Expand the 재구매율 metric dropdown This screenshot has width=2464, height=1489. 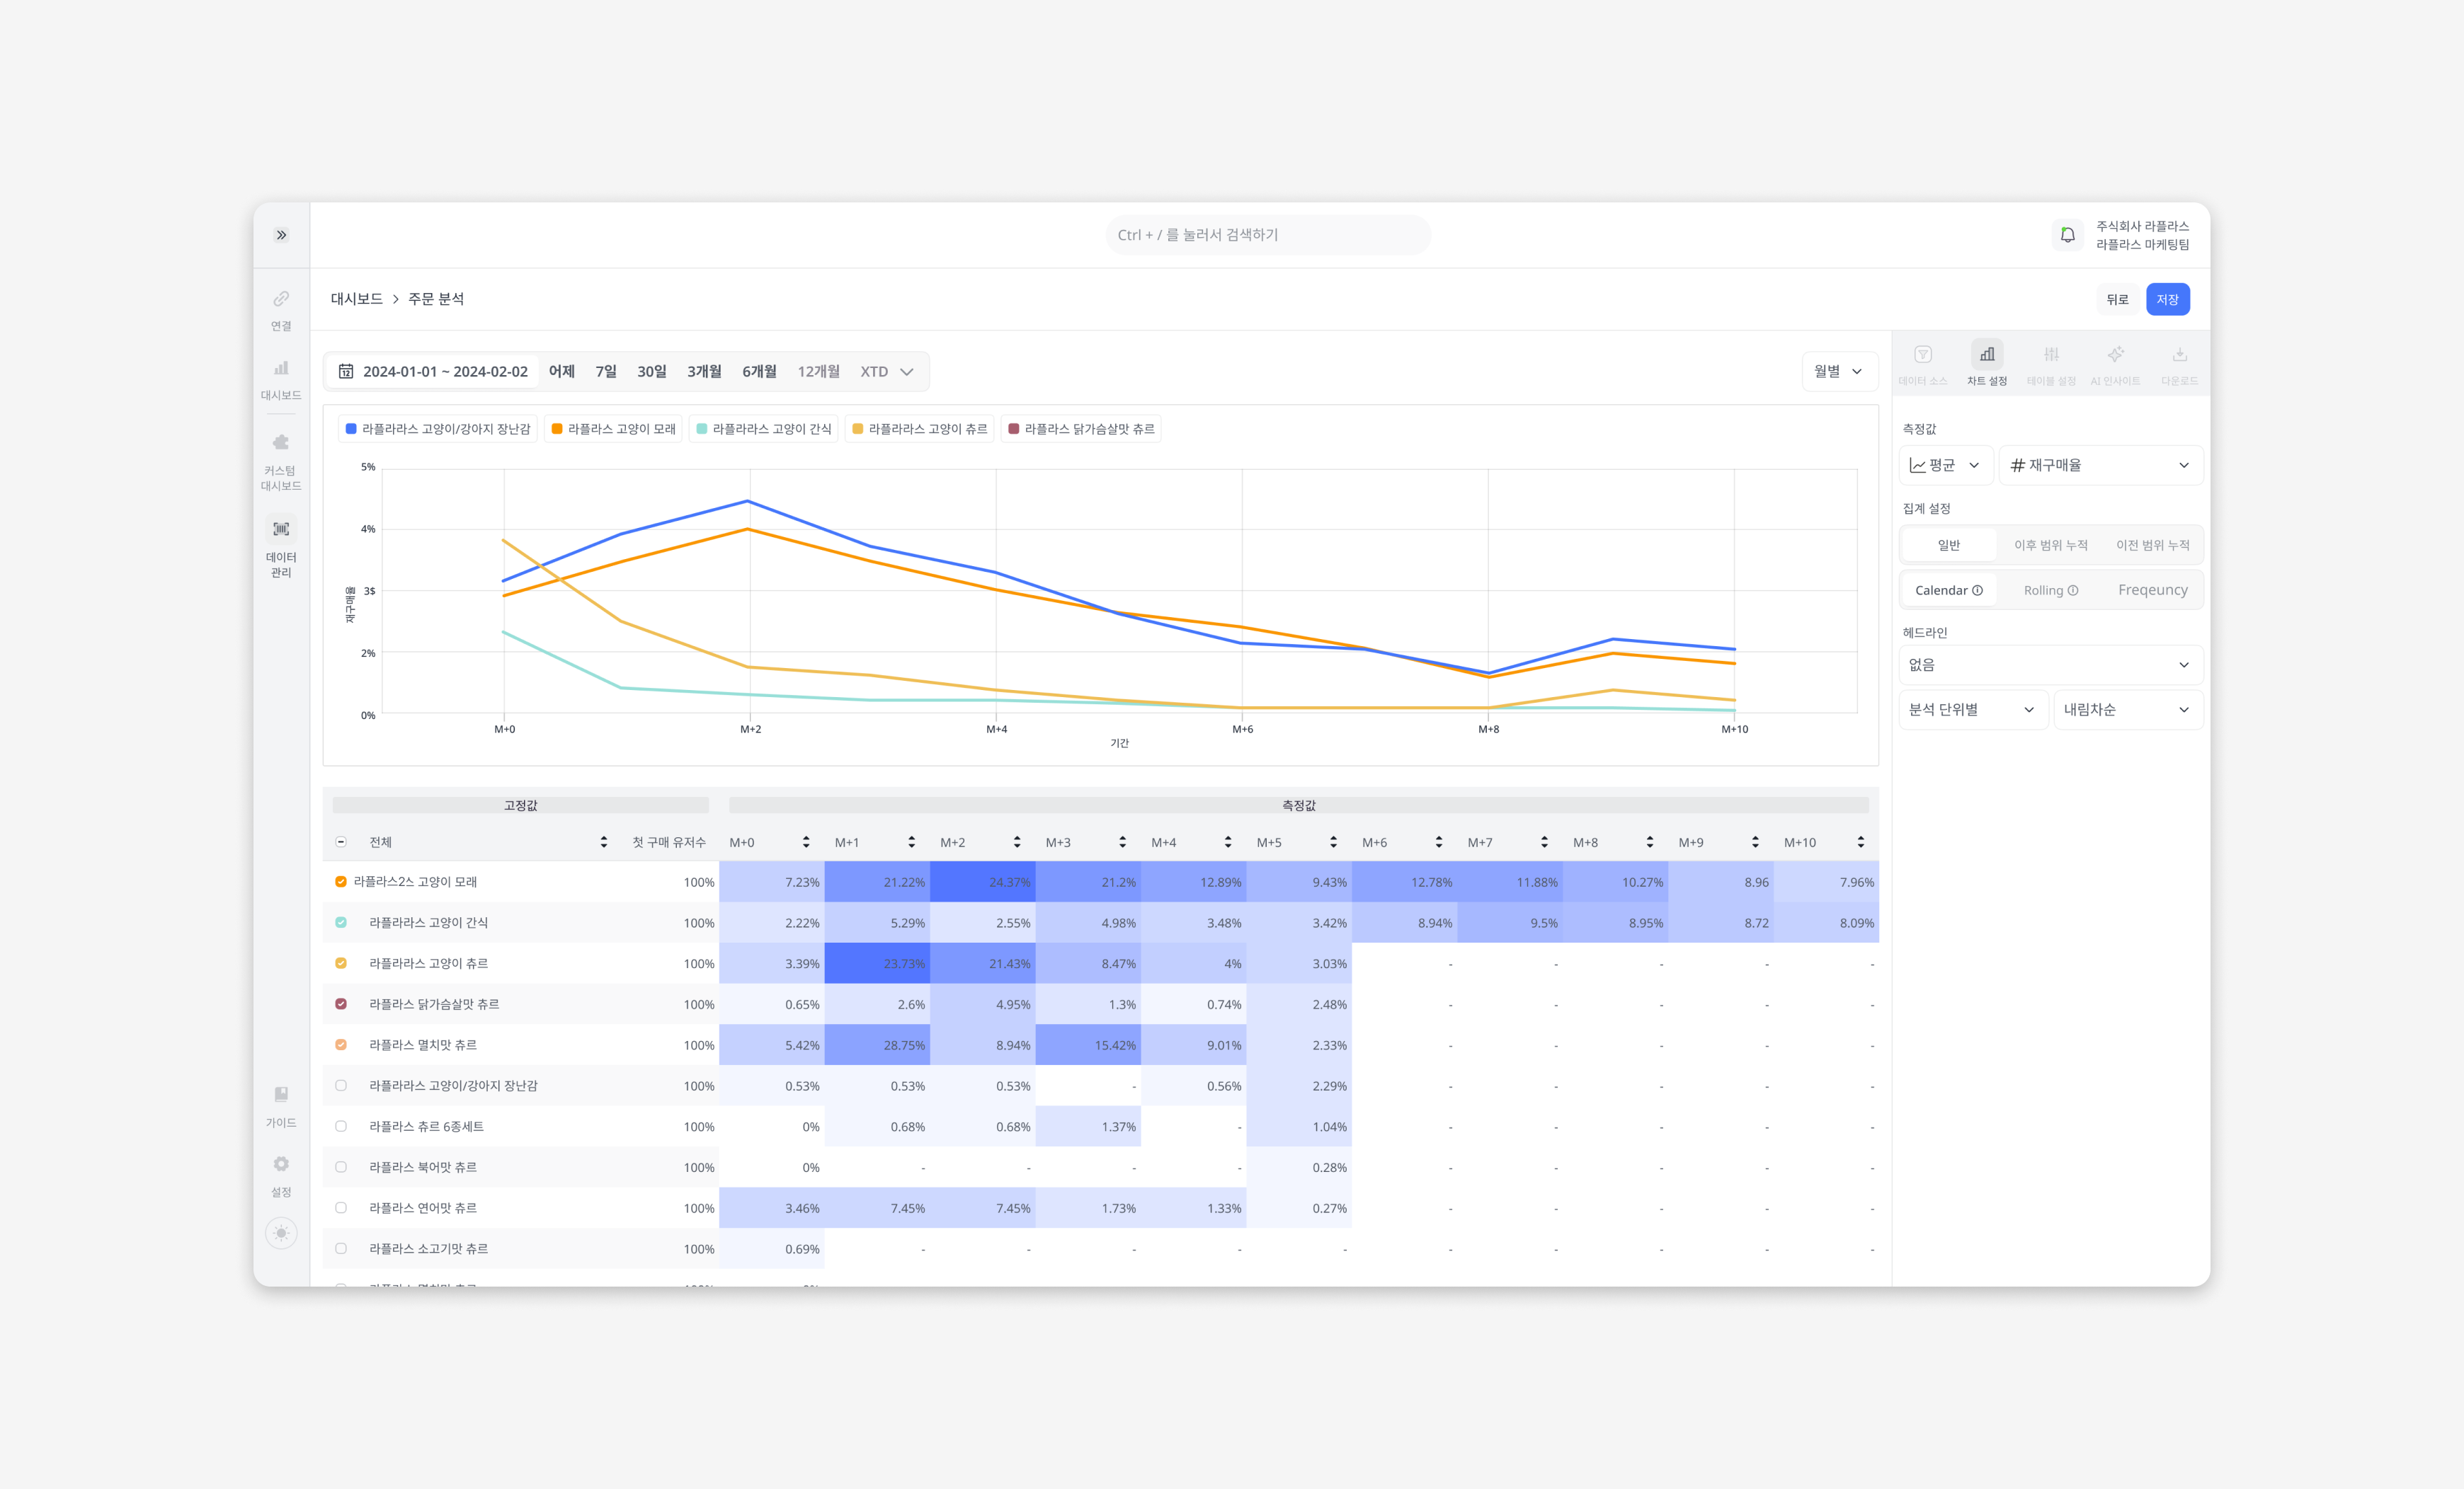2100,465
